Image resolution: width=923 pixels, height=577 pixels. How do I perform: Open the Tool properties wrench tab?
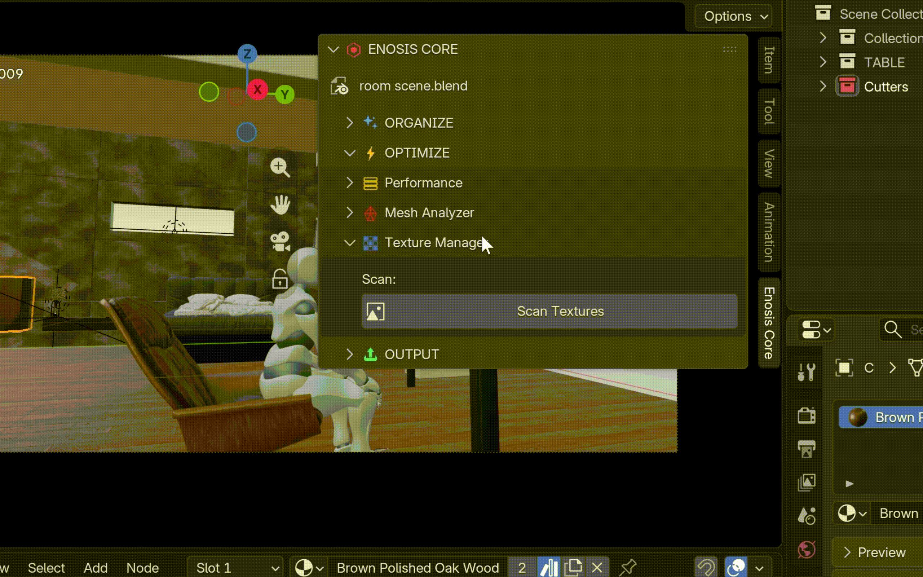[806, 371]
